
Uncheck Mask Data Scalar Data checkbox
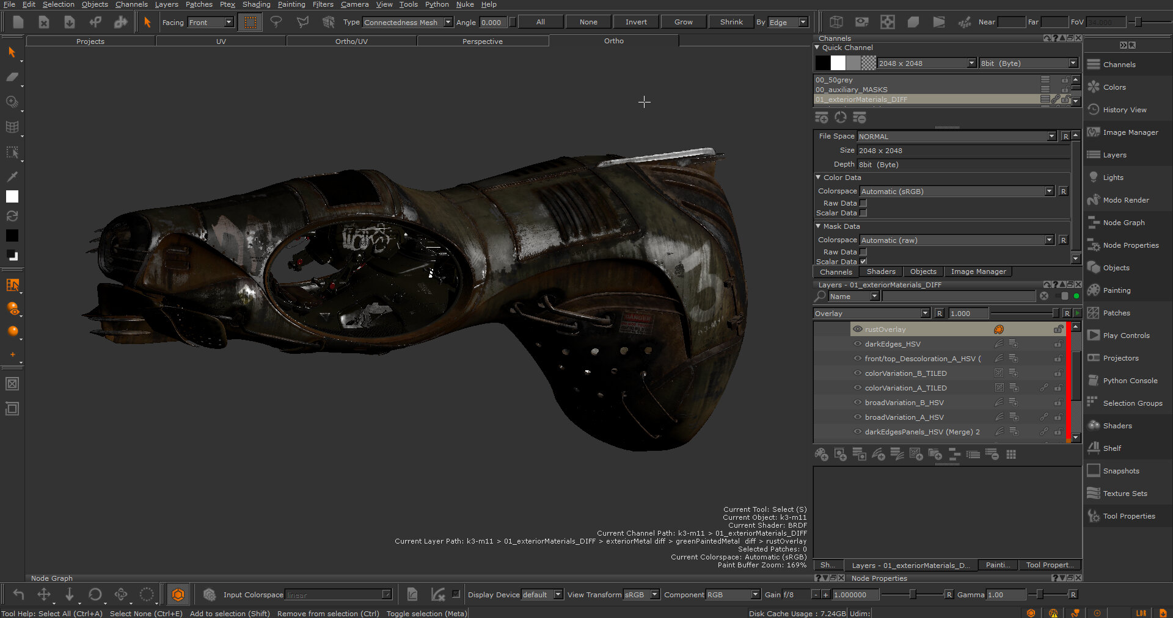(x=863, y=262)
